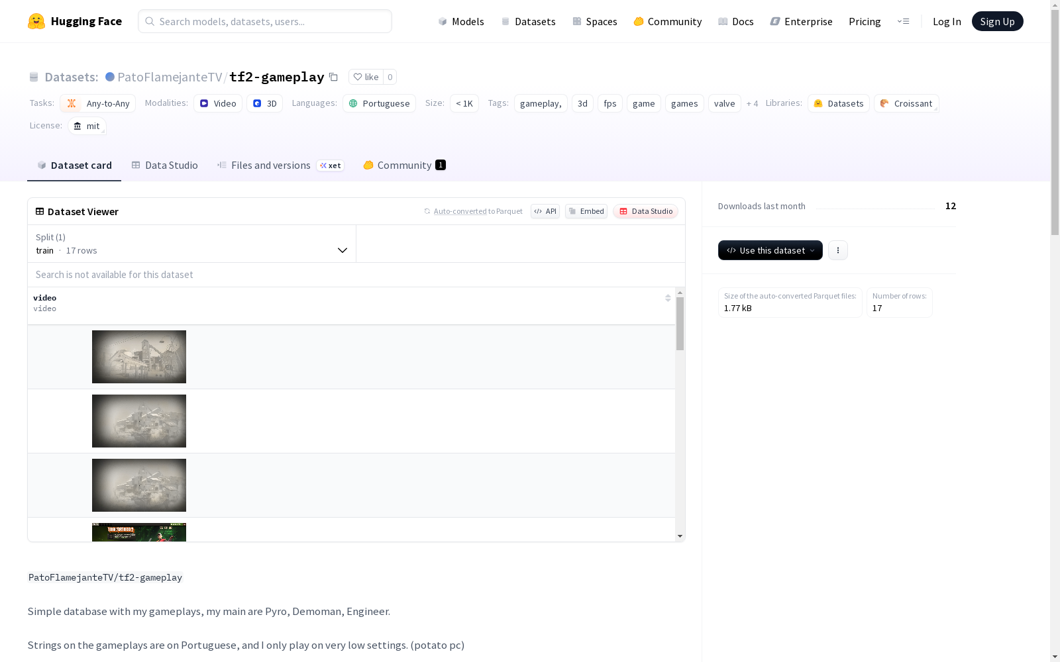Click the heart like icon
The width and height of the screenshot is (1060, 662).
358,77
